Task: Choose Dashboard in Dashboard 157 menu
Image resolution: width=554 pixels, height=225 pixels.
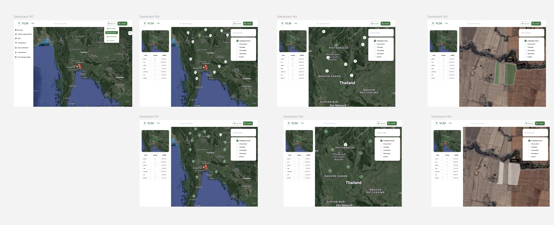Action: [112, 37]
